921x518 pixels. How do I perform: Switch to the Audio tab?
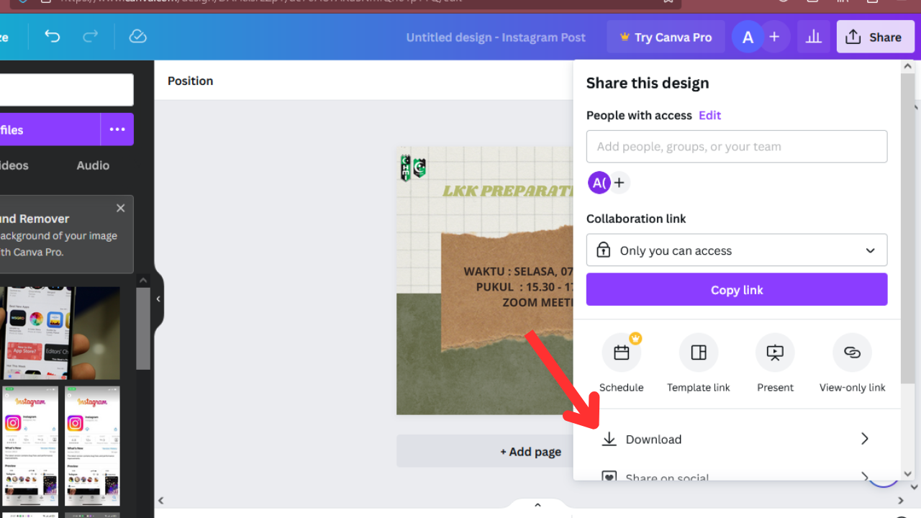[x=93, y=165]
